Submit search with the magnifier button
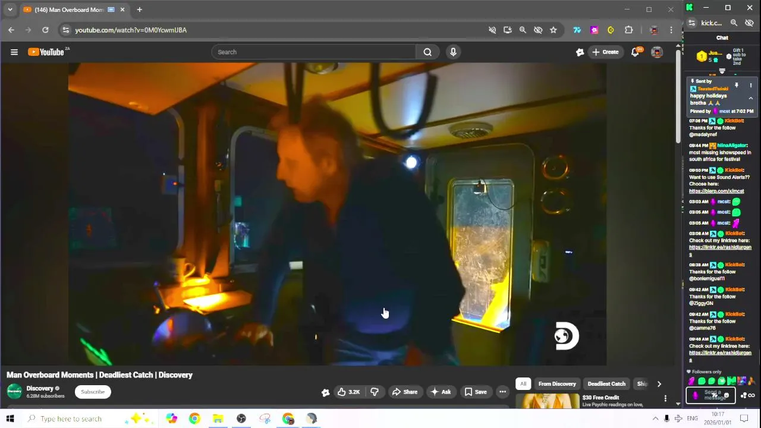761x428 pixels. point(427,52)
